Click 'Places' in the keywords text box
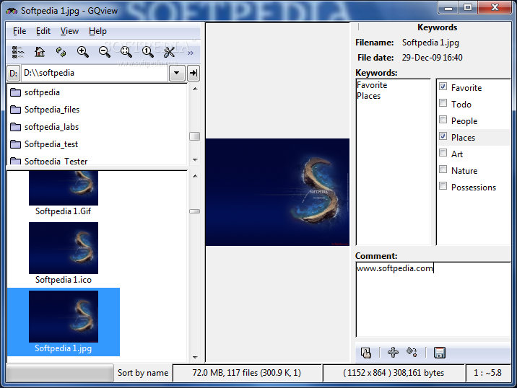Screen dimensions: 517x388 click(369, 96)
